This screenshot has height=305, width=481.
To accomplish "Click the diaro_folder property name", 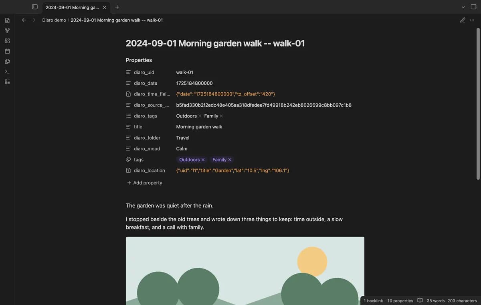I will click(x=147, y=138).
